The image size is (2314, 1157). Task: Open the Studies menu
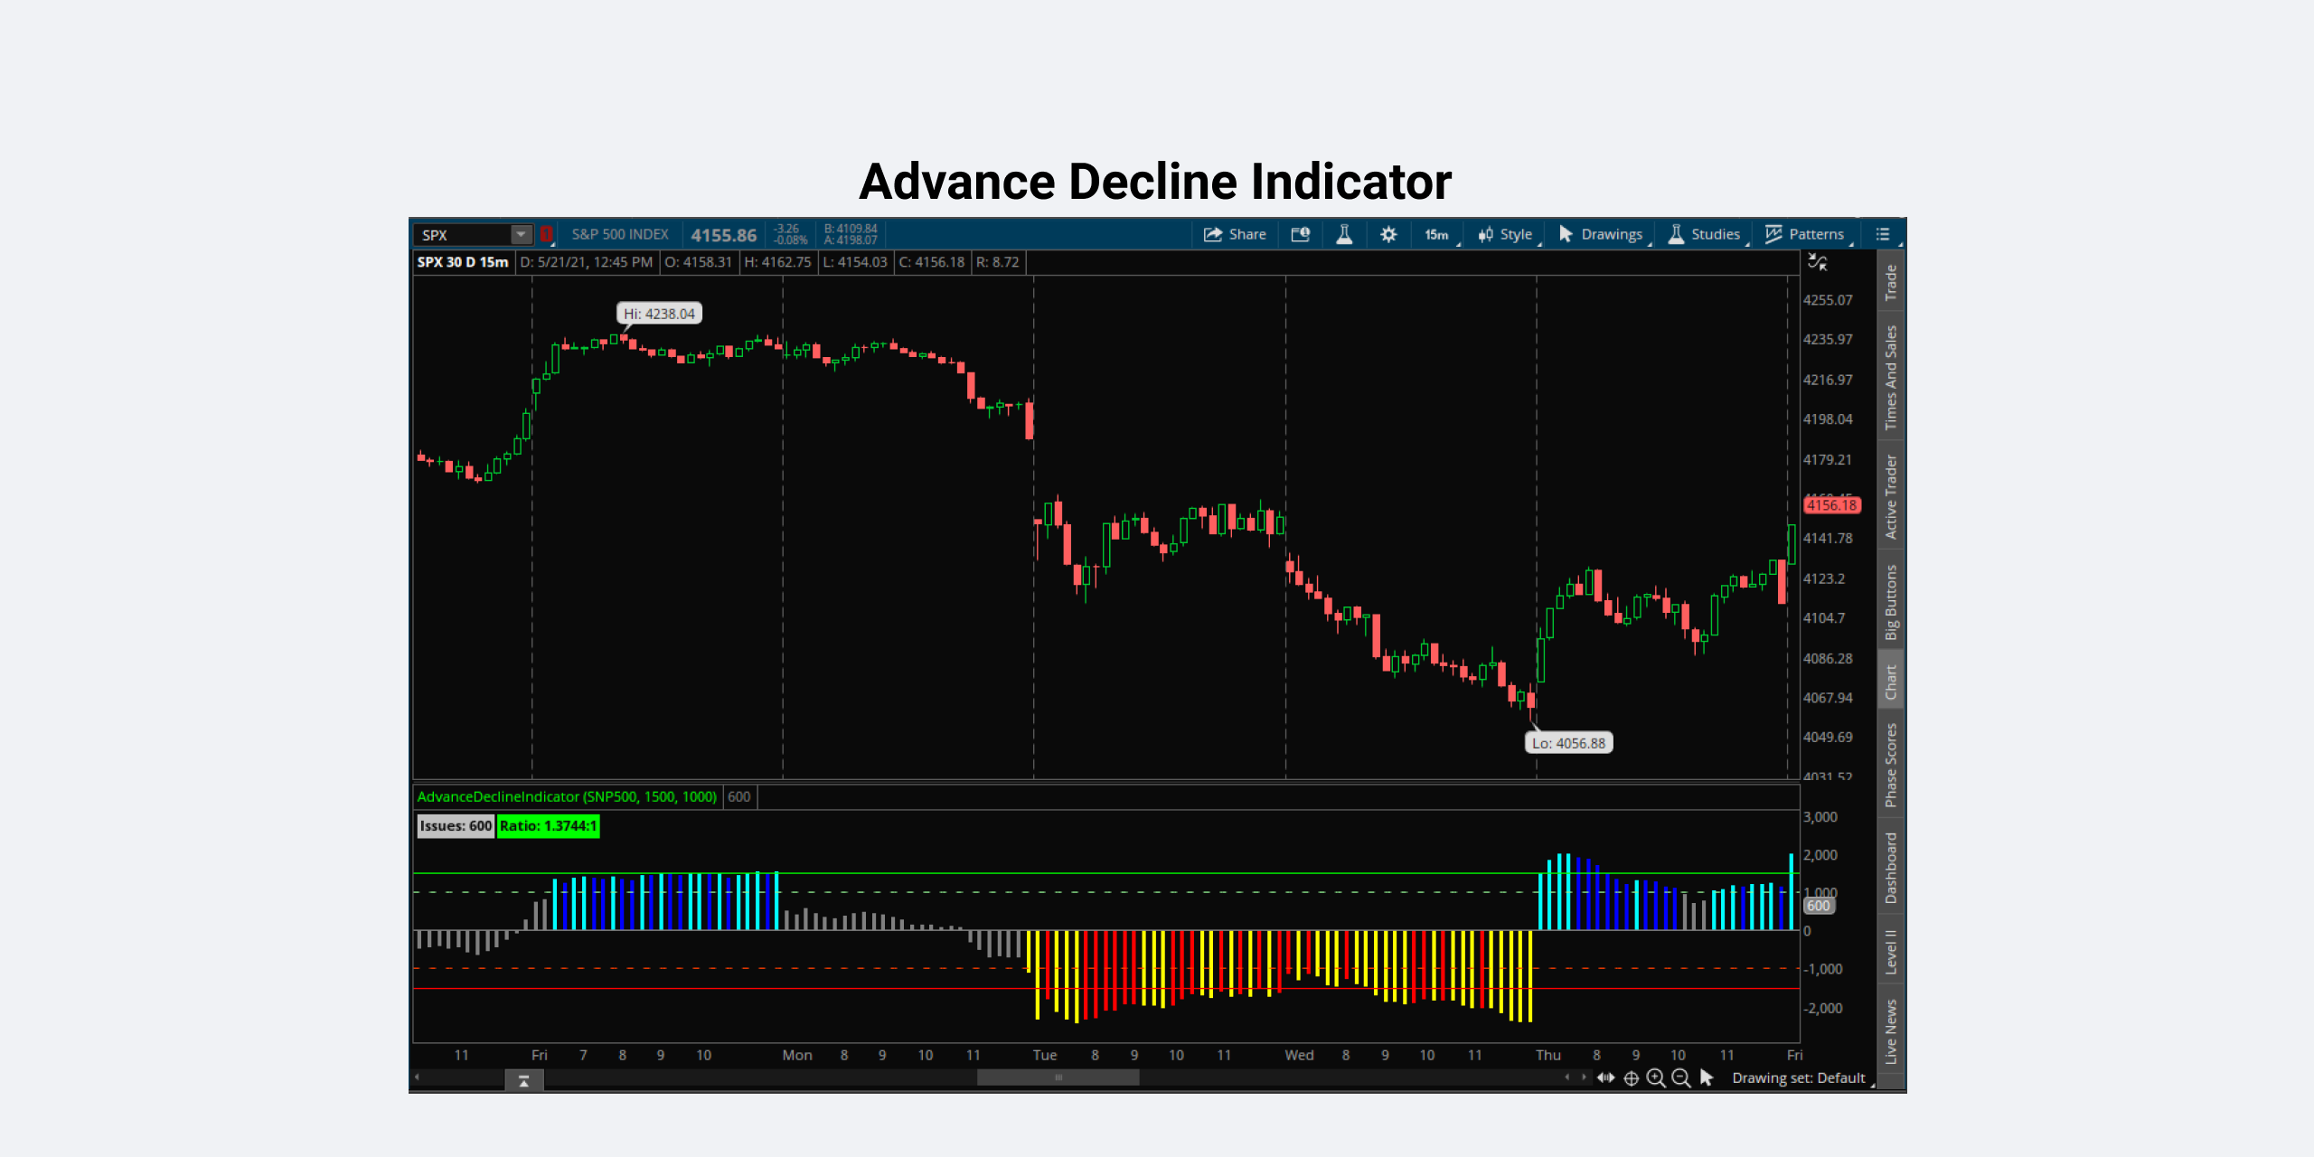[1705, 234]
